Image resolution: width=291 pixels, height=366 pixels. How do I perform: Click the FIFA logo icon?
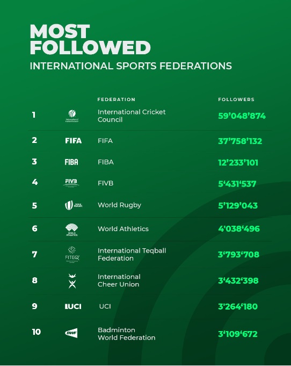[73, 141]
